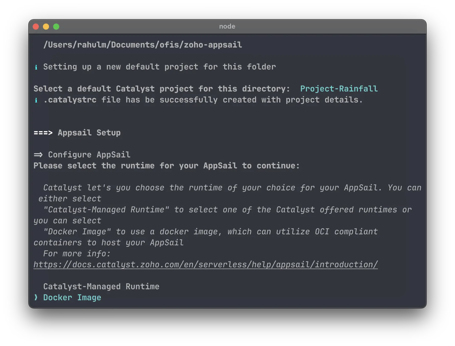Select the Catalyst-Managed Runtime option
The image size is (455, 346).
point(101,286)
